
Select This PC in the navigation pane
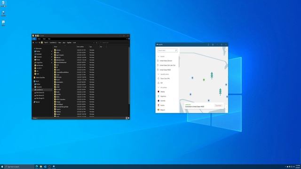37,81
